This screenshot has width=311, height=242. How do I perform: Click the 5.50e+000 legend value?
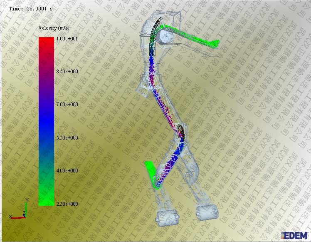pyautogui.click(x=67, y=138)
